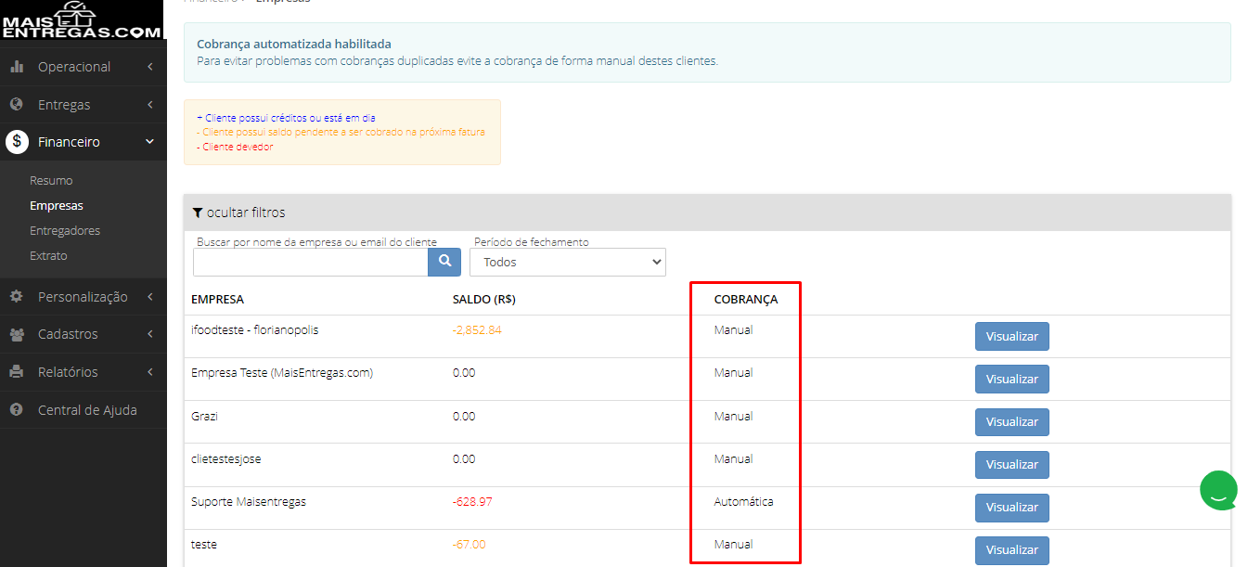Click Visualizar for Grazi
Screen dimensions: 1248x567
1012,421
